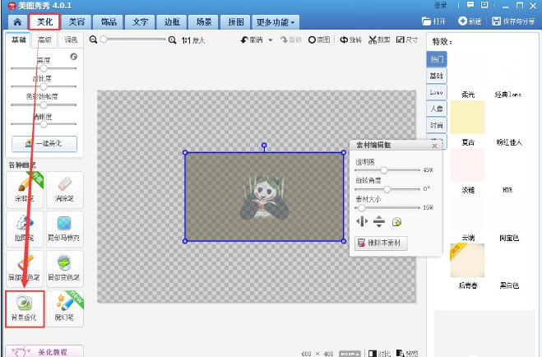Open the 文字 tab

point(141,22)
